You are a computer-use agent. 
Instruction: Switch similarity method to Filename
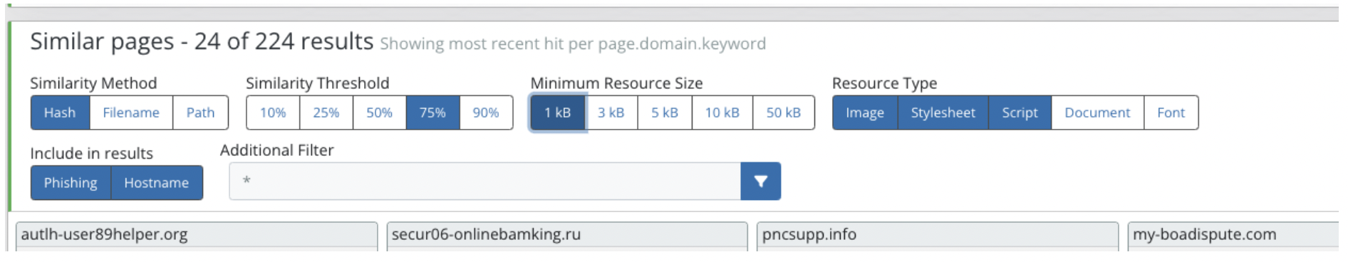point(131,112)
